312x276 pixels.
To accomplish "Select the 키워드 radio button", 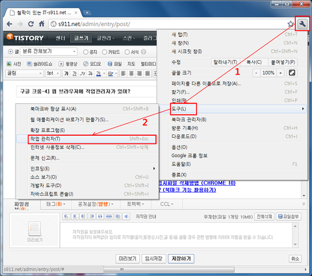I will click(x=105, y=52).
